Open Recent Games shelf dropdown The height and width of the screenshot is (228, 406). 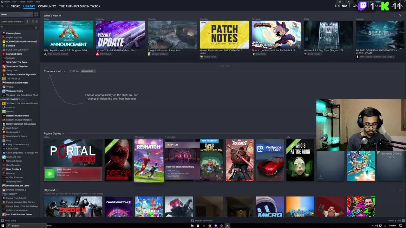point(54,134)
